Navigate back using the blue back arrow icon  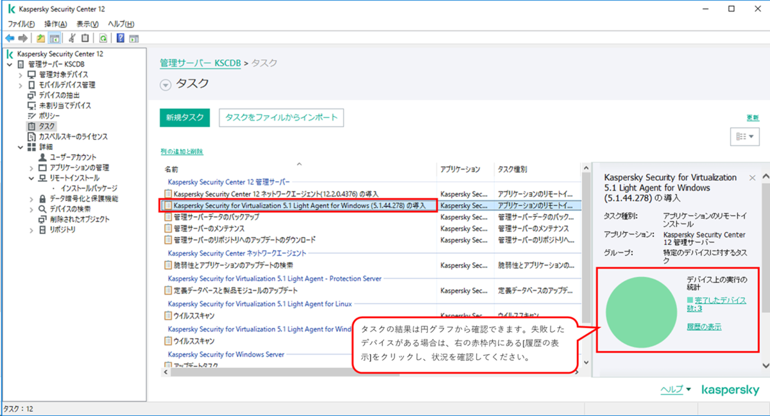pos(10,37)
